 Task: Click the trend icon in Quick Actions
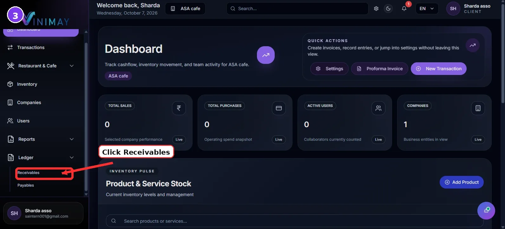[x=473, y=45]
